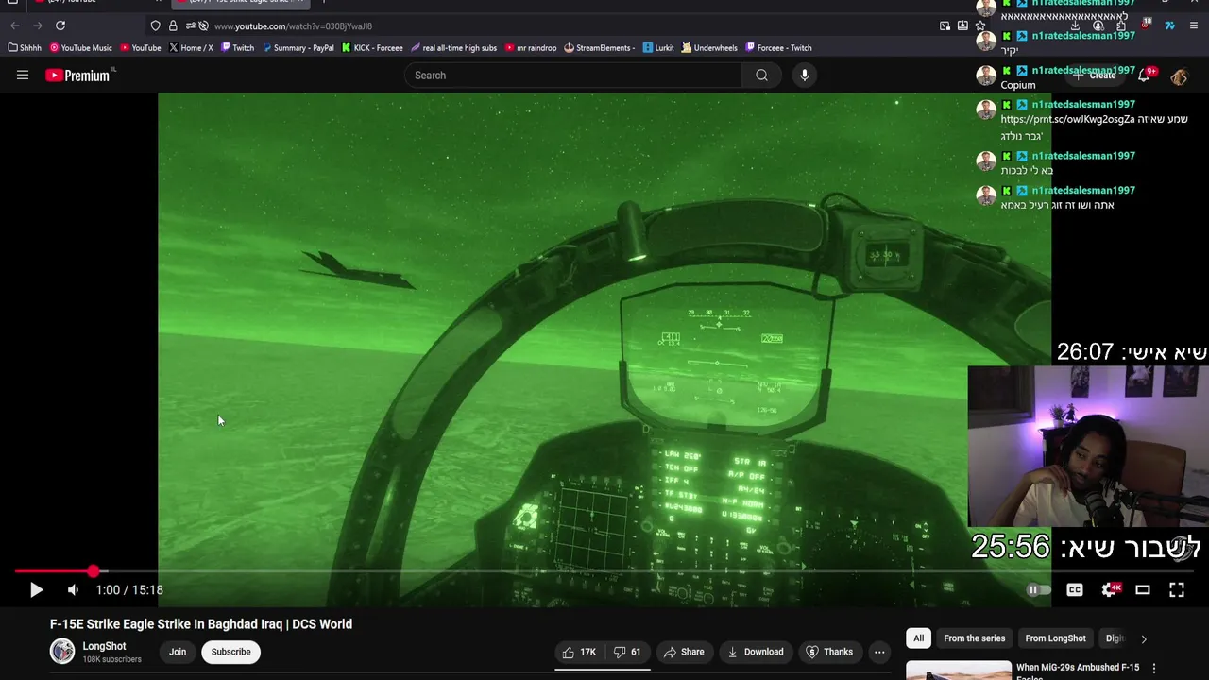Image resolution: width=1209 pixels, height=680 pixels.
Task: Click the magnifier search button
Action: coord(761,76)
